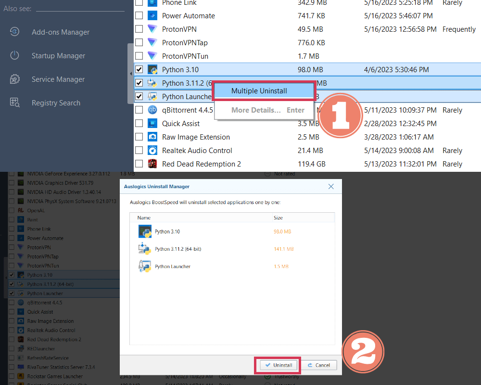Viewport: 481px width, 385px height.
Task: Click the Python Launcher icon in the dialog
Action: (145, 266)
